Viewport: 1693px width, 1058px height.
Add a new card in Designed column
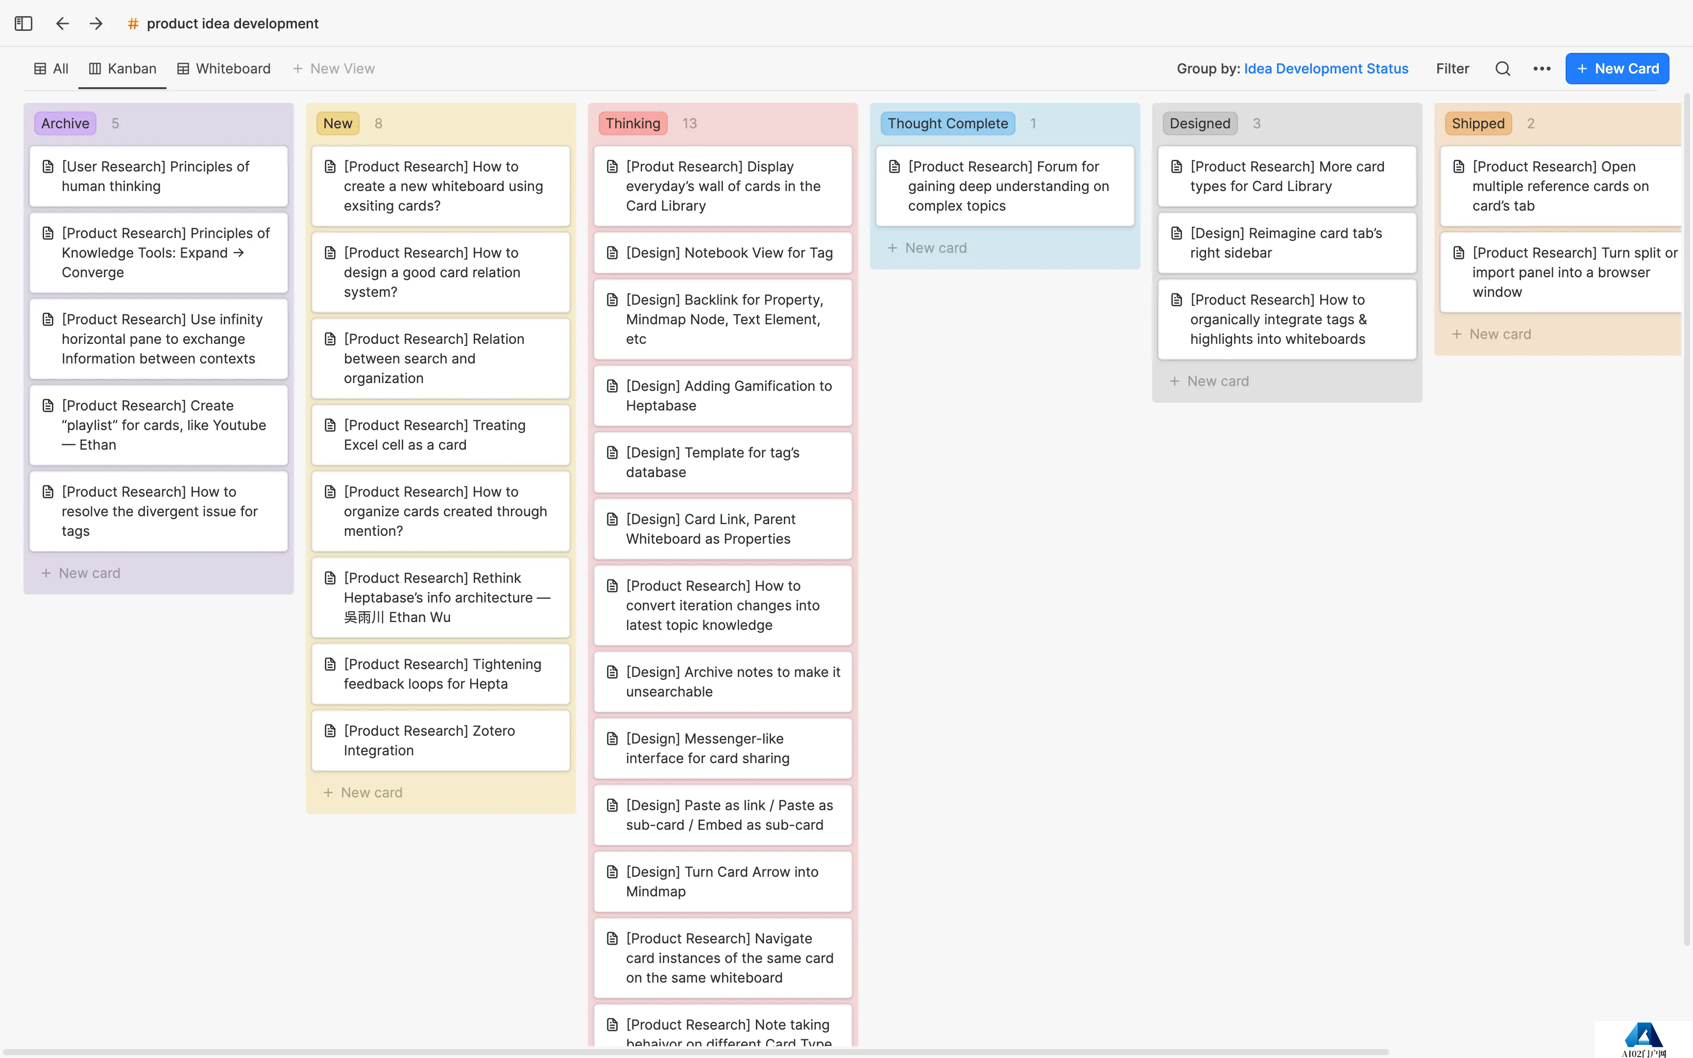coord(1209,382)
